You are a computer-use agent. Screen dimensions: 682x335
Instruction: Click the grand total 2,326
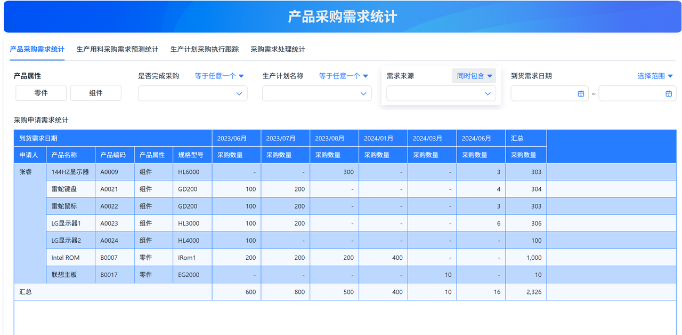(x=526, y=292)
